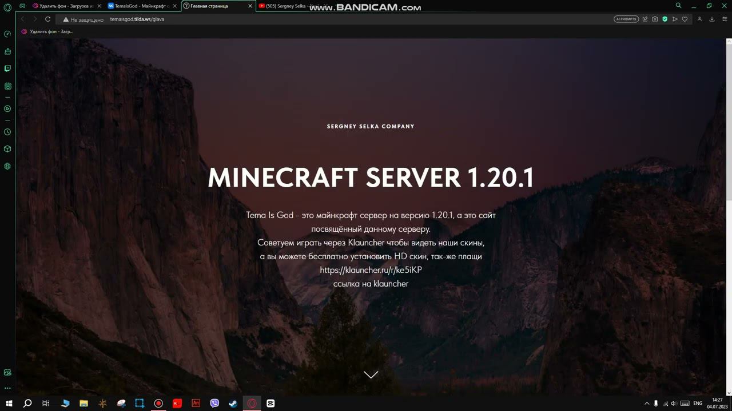Open the Extensions cube icon in sidebar
Viewport: 732px width, 411px height.
[x=7, y=149]
